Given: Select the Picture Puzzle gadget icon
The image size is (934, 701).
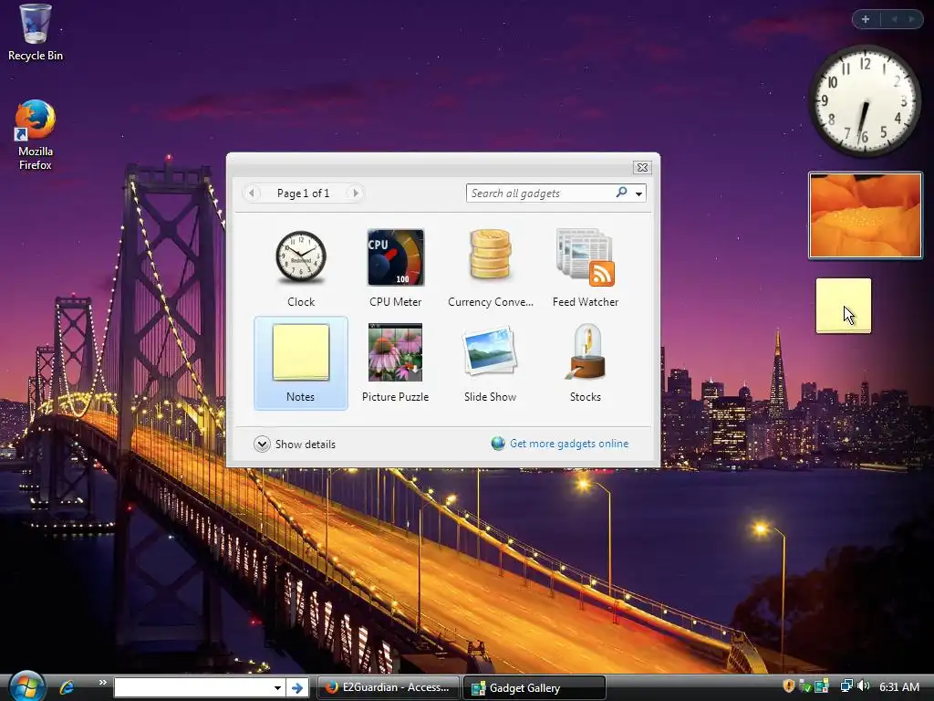Looking at the screenshot, I should click(x=396, y=352).
